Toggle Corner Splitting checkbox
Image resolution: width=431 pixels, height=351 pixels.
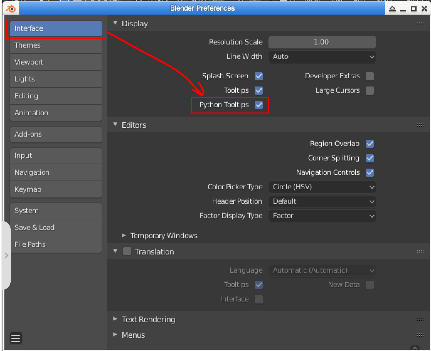pos(370,158)
